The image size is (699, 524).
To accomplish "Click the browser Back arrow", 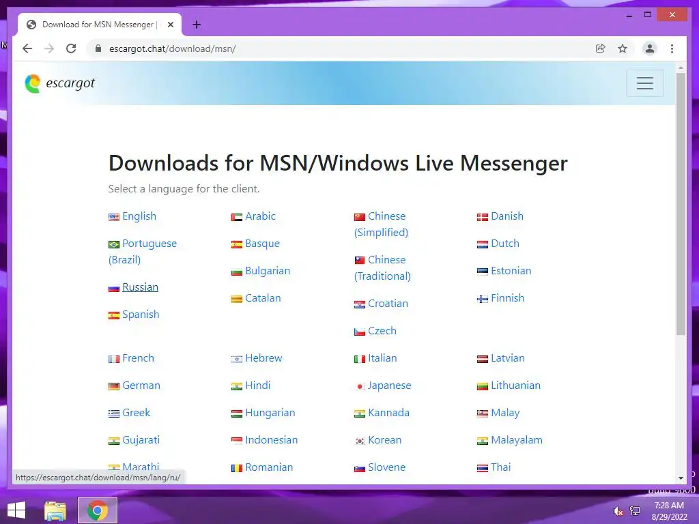I will [27, 48].
